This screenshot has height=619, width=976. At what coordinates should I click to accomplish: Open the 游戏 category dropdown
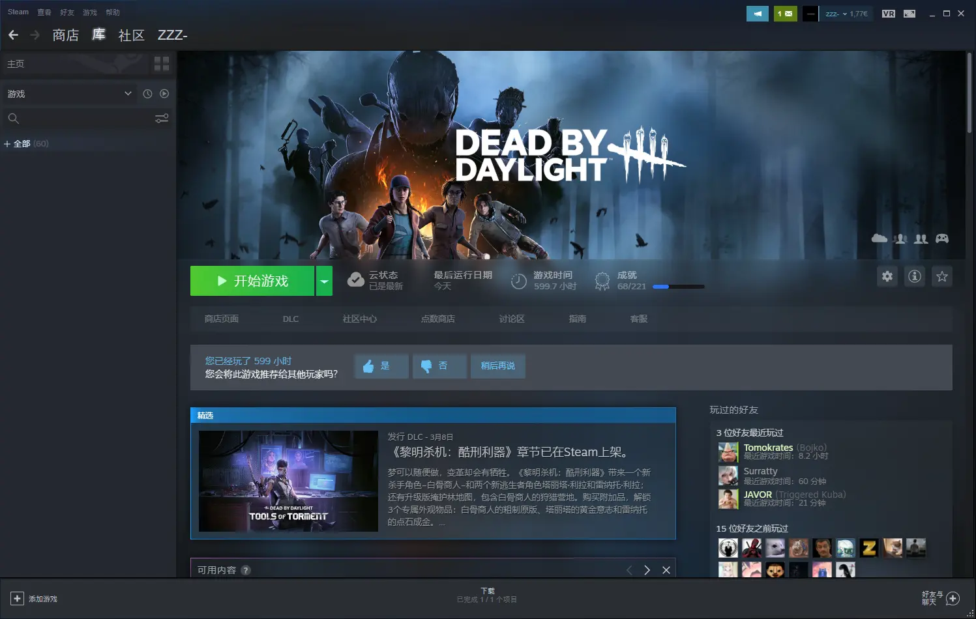(x=69, y=94)
